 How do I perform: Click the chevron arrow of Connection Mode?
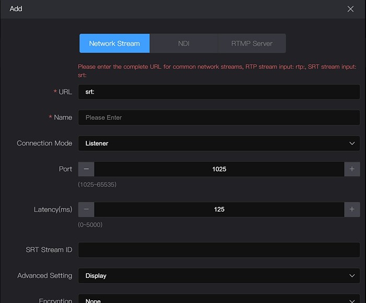point(352,143)
